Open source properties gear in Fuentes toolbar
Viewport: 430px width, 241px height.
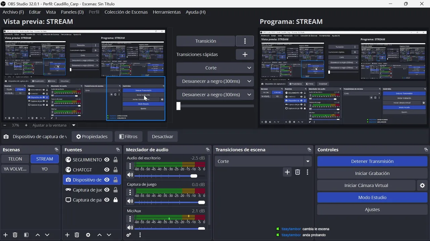(88, 235)
